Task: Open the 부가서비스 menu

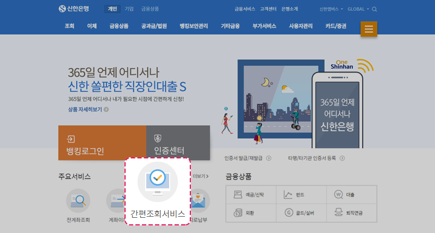Action: coord(264,26)
